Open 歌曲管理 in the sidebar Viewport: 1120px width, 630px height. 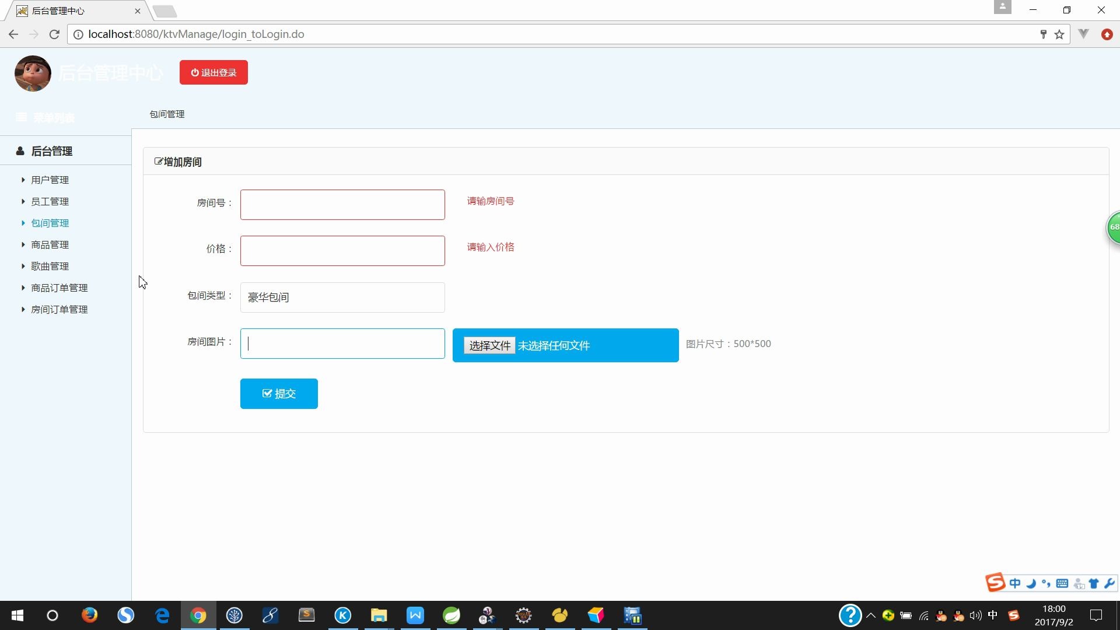(50, 266)
